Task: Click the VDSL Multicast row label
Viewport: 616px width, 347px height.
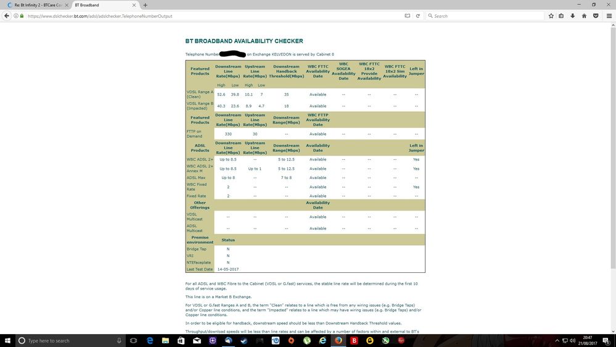Action: (194, 217)
